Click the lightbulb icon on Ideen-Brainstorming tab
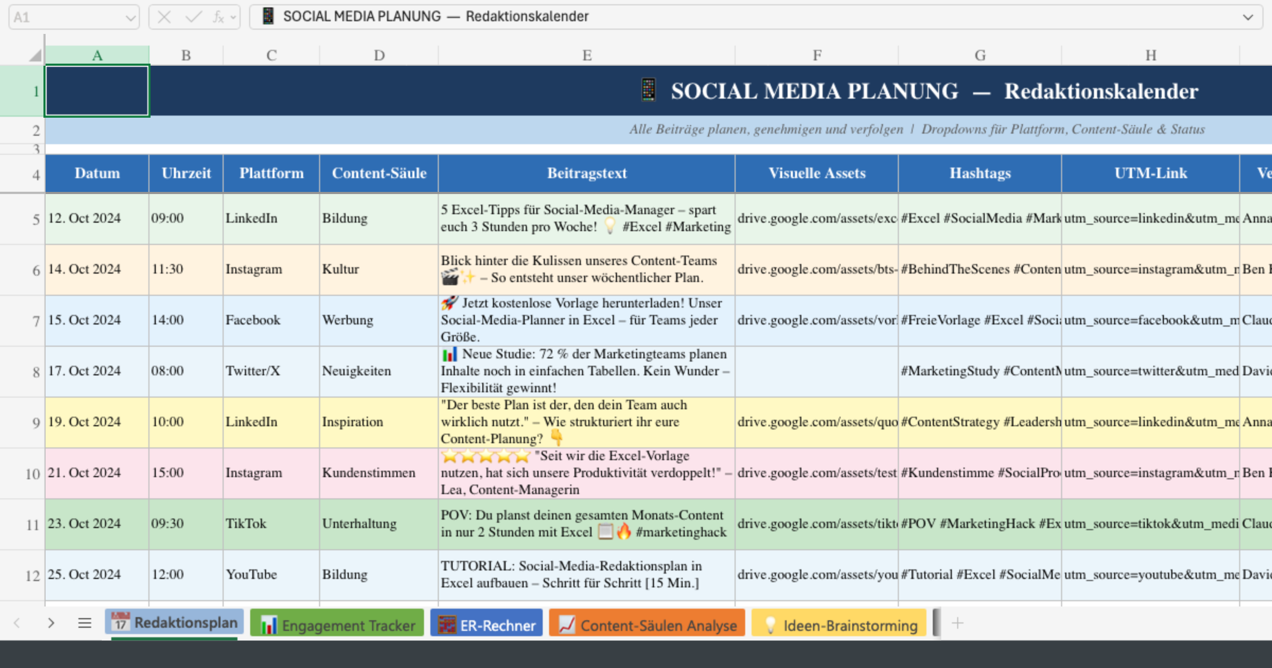 click(x=770, y=625)
